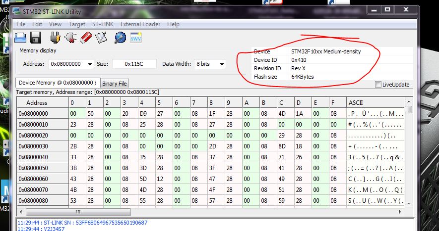Image resolution: width=439 pixels, height=231 pixels.
Task: Open the View menu
Action: click(x=55, y=24)
